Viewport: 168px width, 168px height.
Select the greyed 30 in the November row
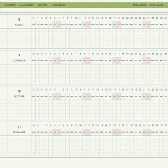(33, 125)
